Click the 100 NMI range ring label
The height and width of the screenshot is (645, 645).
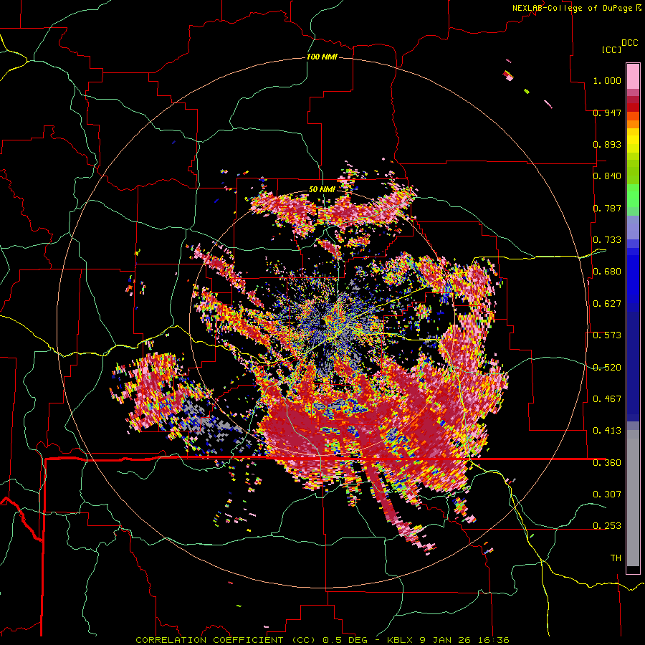pos(322,57)
